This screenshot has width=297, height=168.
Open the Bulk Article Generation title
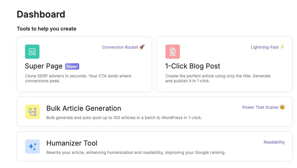pyautogui.click(x=84, y=108)
